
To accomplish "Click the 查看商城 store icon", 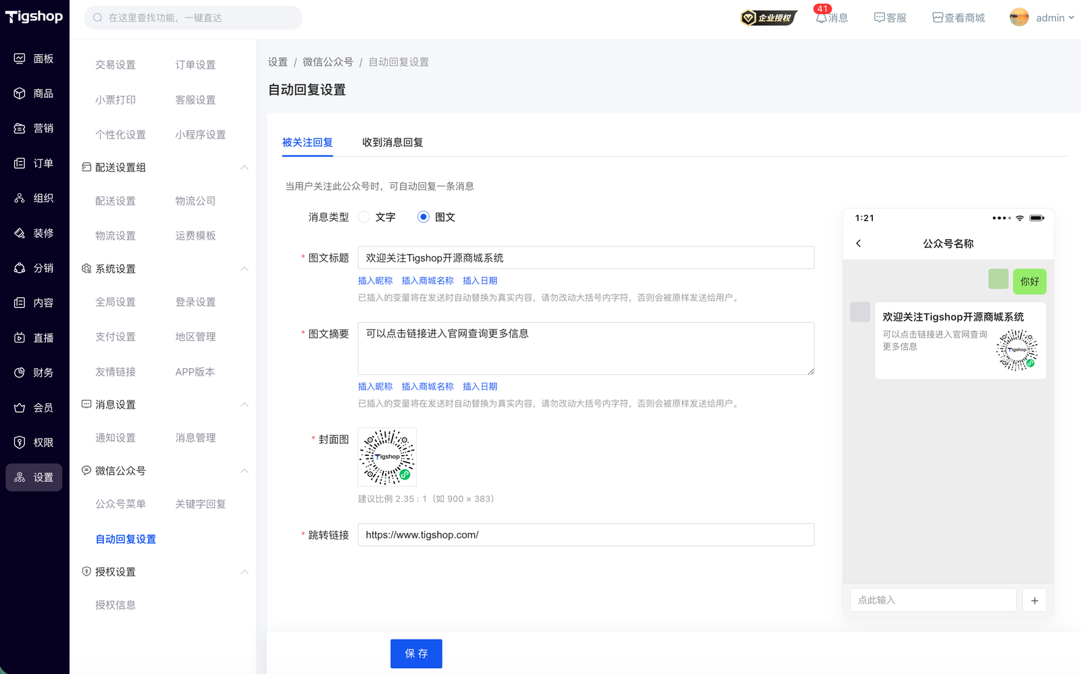I will pyautogui.click(x=938, y=18).
